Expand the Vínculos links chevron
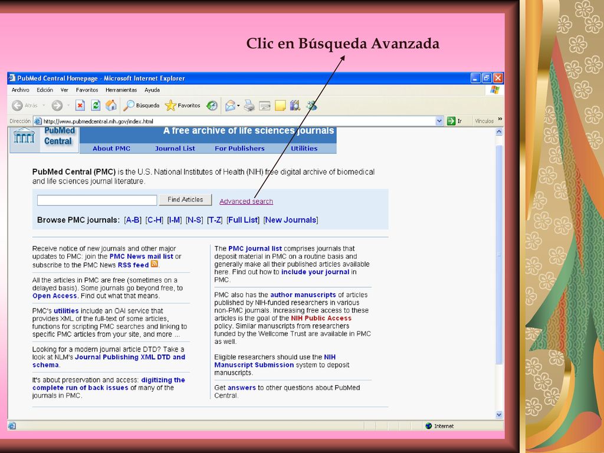Image resolution: width=604 pixels, height=453 pixels. point(500,119)
